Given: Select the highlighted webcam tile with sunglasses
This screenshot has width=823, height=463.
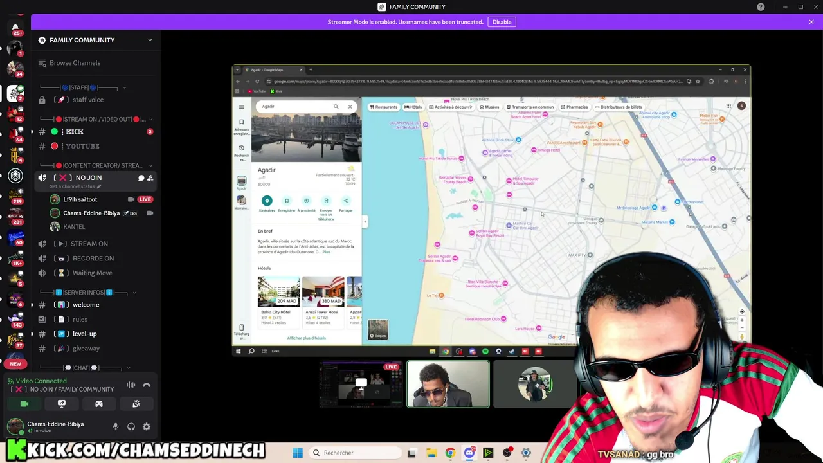Looking at the screenshot, I should [448, 385].
